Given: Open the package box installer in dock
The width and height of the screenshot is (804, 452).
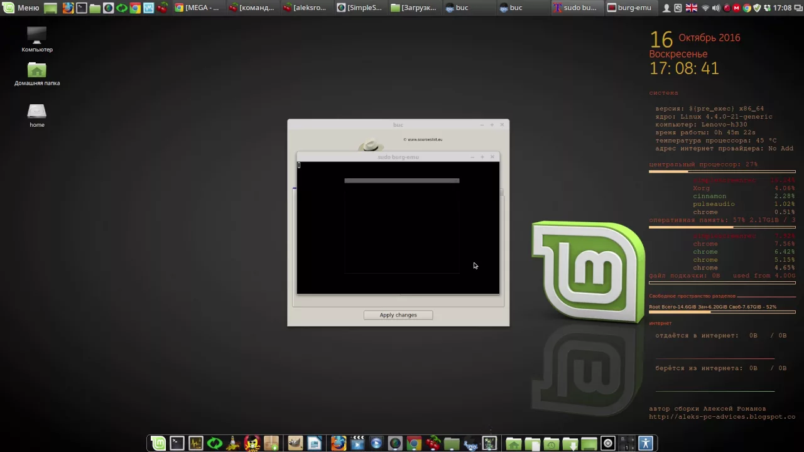Looking at the screenshot, I should click(x=271, y=443).
